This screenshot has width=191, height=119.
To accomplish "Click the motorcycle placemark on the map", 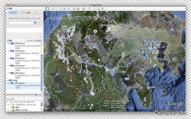I will [x=95, y=31].
